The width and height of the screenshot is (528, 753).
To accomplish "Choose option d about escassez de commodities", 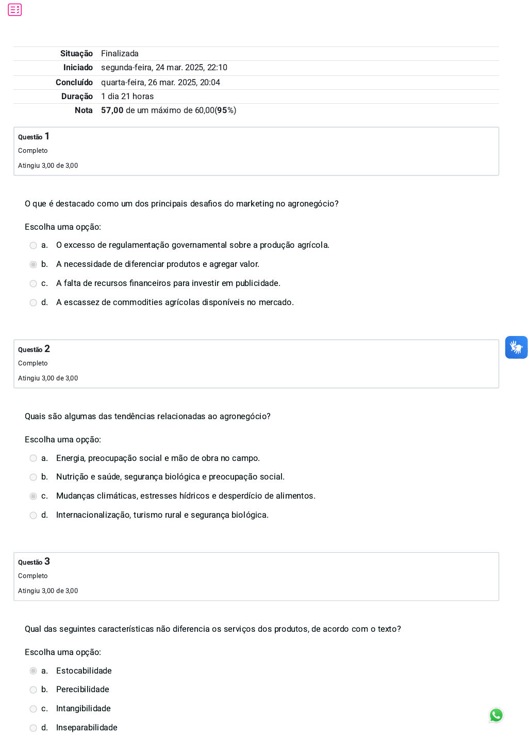I will pos(34,303).
